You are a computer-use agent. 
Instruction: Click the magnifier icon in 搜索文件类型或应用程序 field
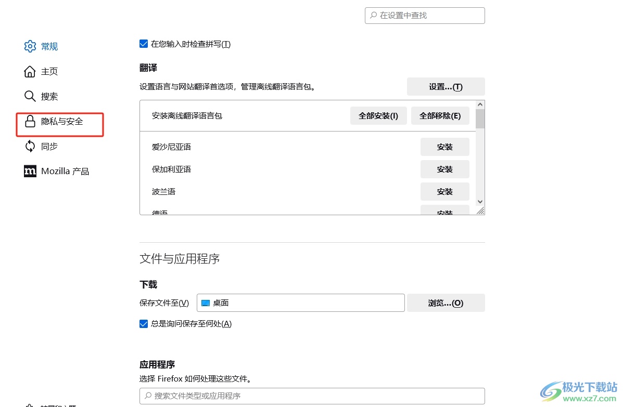tap(148, 396)
